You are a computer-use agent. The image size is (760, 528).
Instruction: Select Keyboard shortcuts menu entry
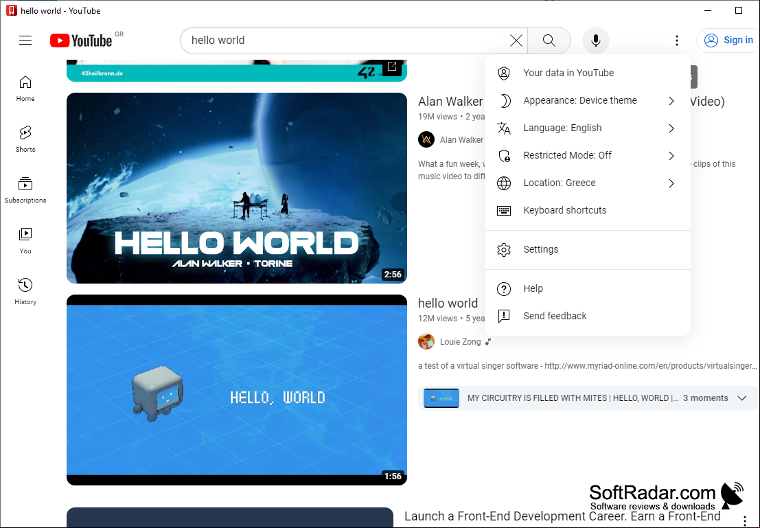click(588, 210)
